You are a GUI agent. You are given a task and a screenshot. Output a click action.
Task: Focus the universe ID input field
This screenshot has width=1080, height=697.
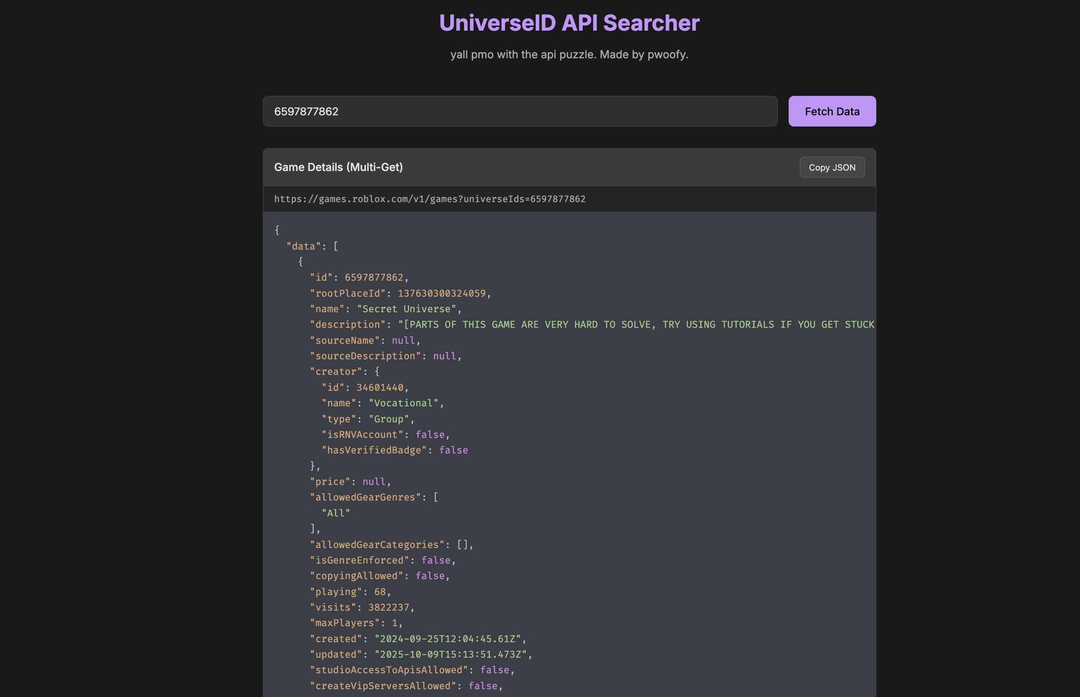coord(520,111)
